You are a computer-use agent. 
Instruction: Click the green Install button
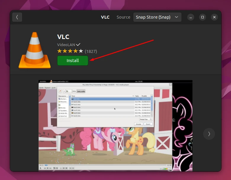[73, 61]
